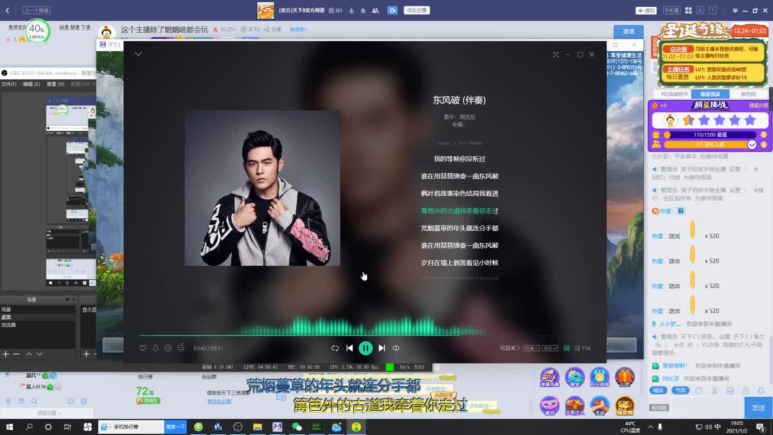Open the 通知 notification button
The height and width of the screenshot is (435, 773).
coord(646,10)
